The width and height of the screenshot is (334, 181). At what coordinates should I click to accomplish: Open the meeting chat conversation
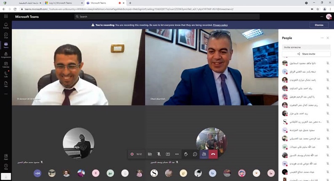point(195,154)
